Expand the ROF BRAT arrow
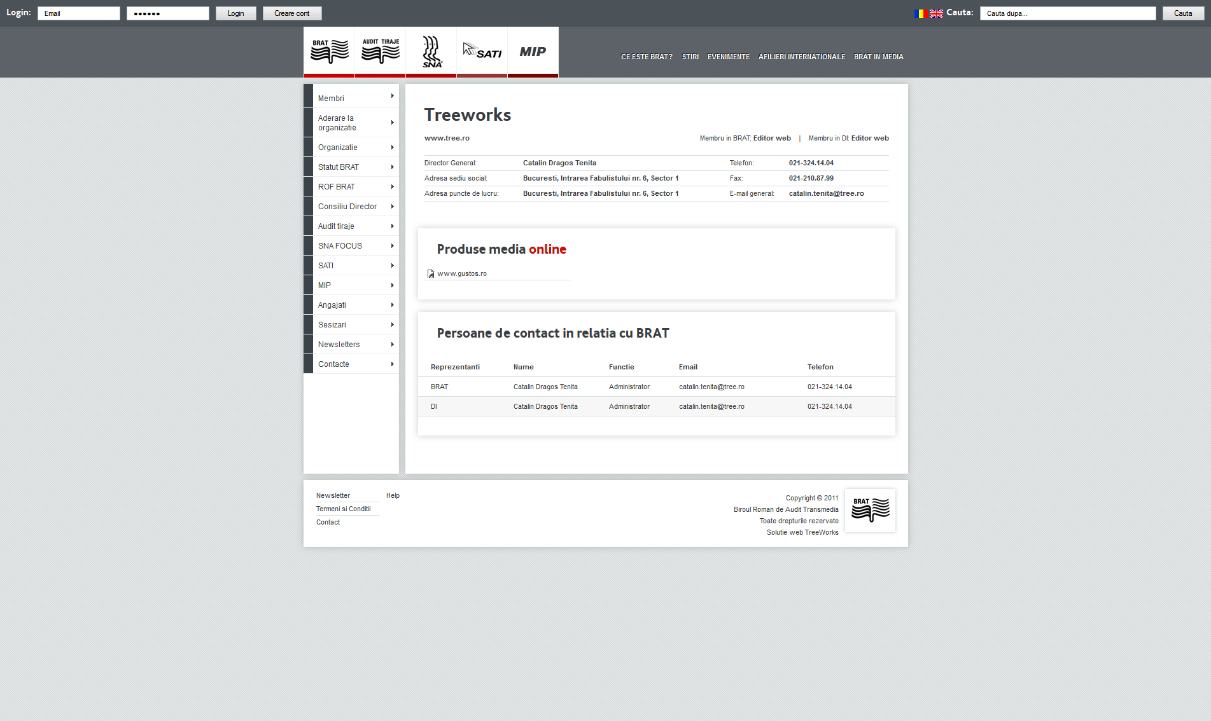The height and width of the screenshot is (721, 1211). click(x=392, y=186)
